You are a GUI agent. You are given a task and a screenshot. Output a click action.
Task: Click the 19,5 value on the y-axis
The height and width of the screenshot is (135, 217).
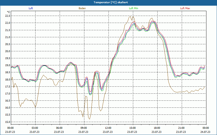(x=8, y=58)
